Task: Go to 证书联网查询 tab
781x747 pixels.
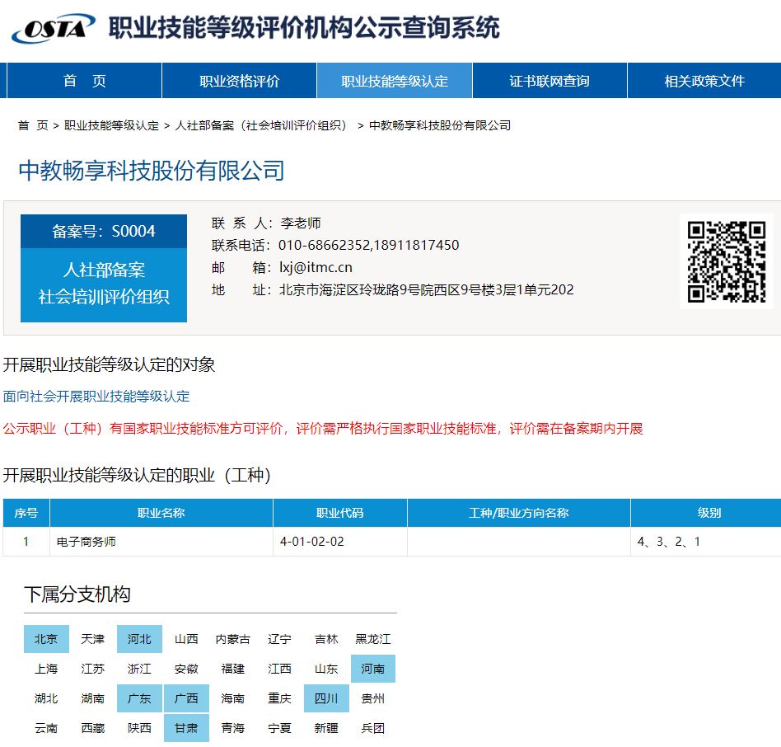Action: (550, 81)
